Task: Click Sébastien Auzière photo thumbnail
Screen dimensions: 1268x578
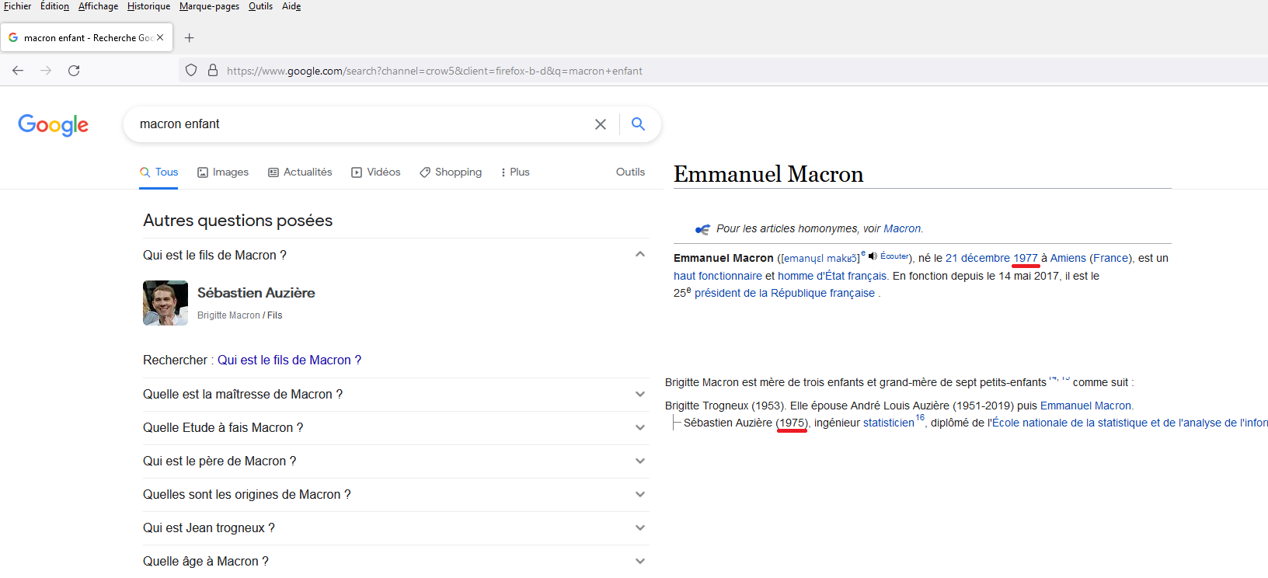Action: (x=165, y=303)
